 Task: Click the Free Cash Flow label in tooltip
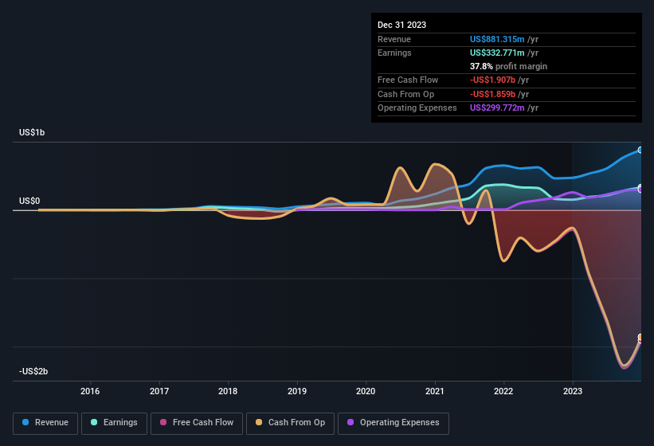tap(408, 80)
